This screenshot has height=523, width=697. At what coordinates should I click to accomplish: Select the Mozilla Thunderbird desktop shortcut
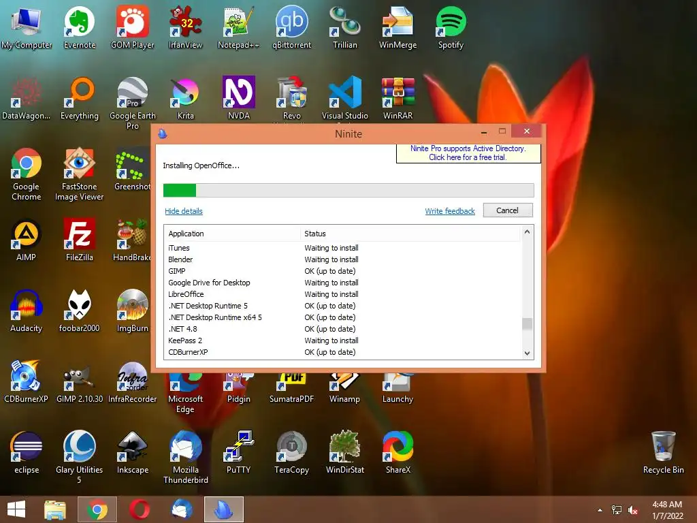tap(185, 457)
